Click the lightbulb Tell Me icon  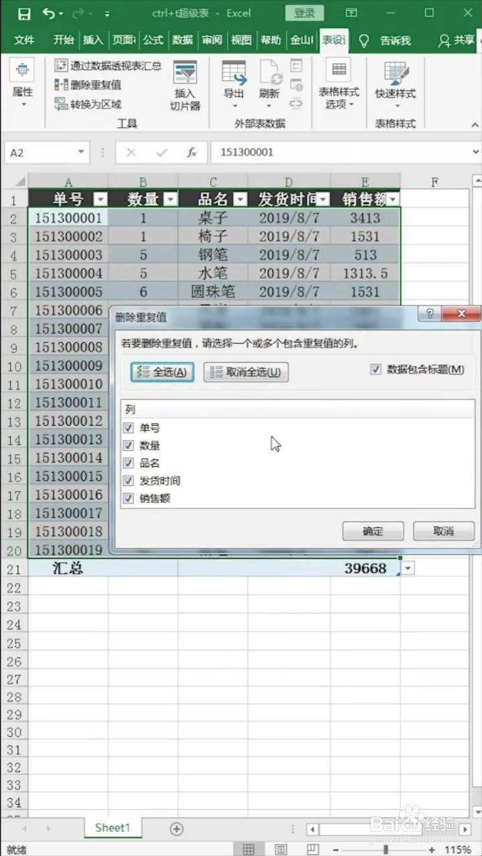364,41
